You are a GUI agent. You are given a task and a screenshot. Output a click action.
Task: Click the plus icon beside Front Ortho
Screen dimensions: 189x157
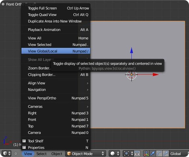[3, 4]
